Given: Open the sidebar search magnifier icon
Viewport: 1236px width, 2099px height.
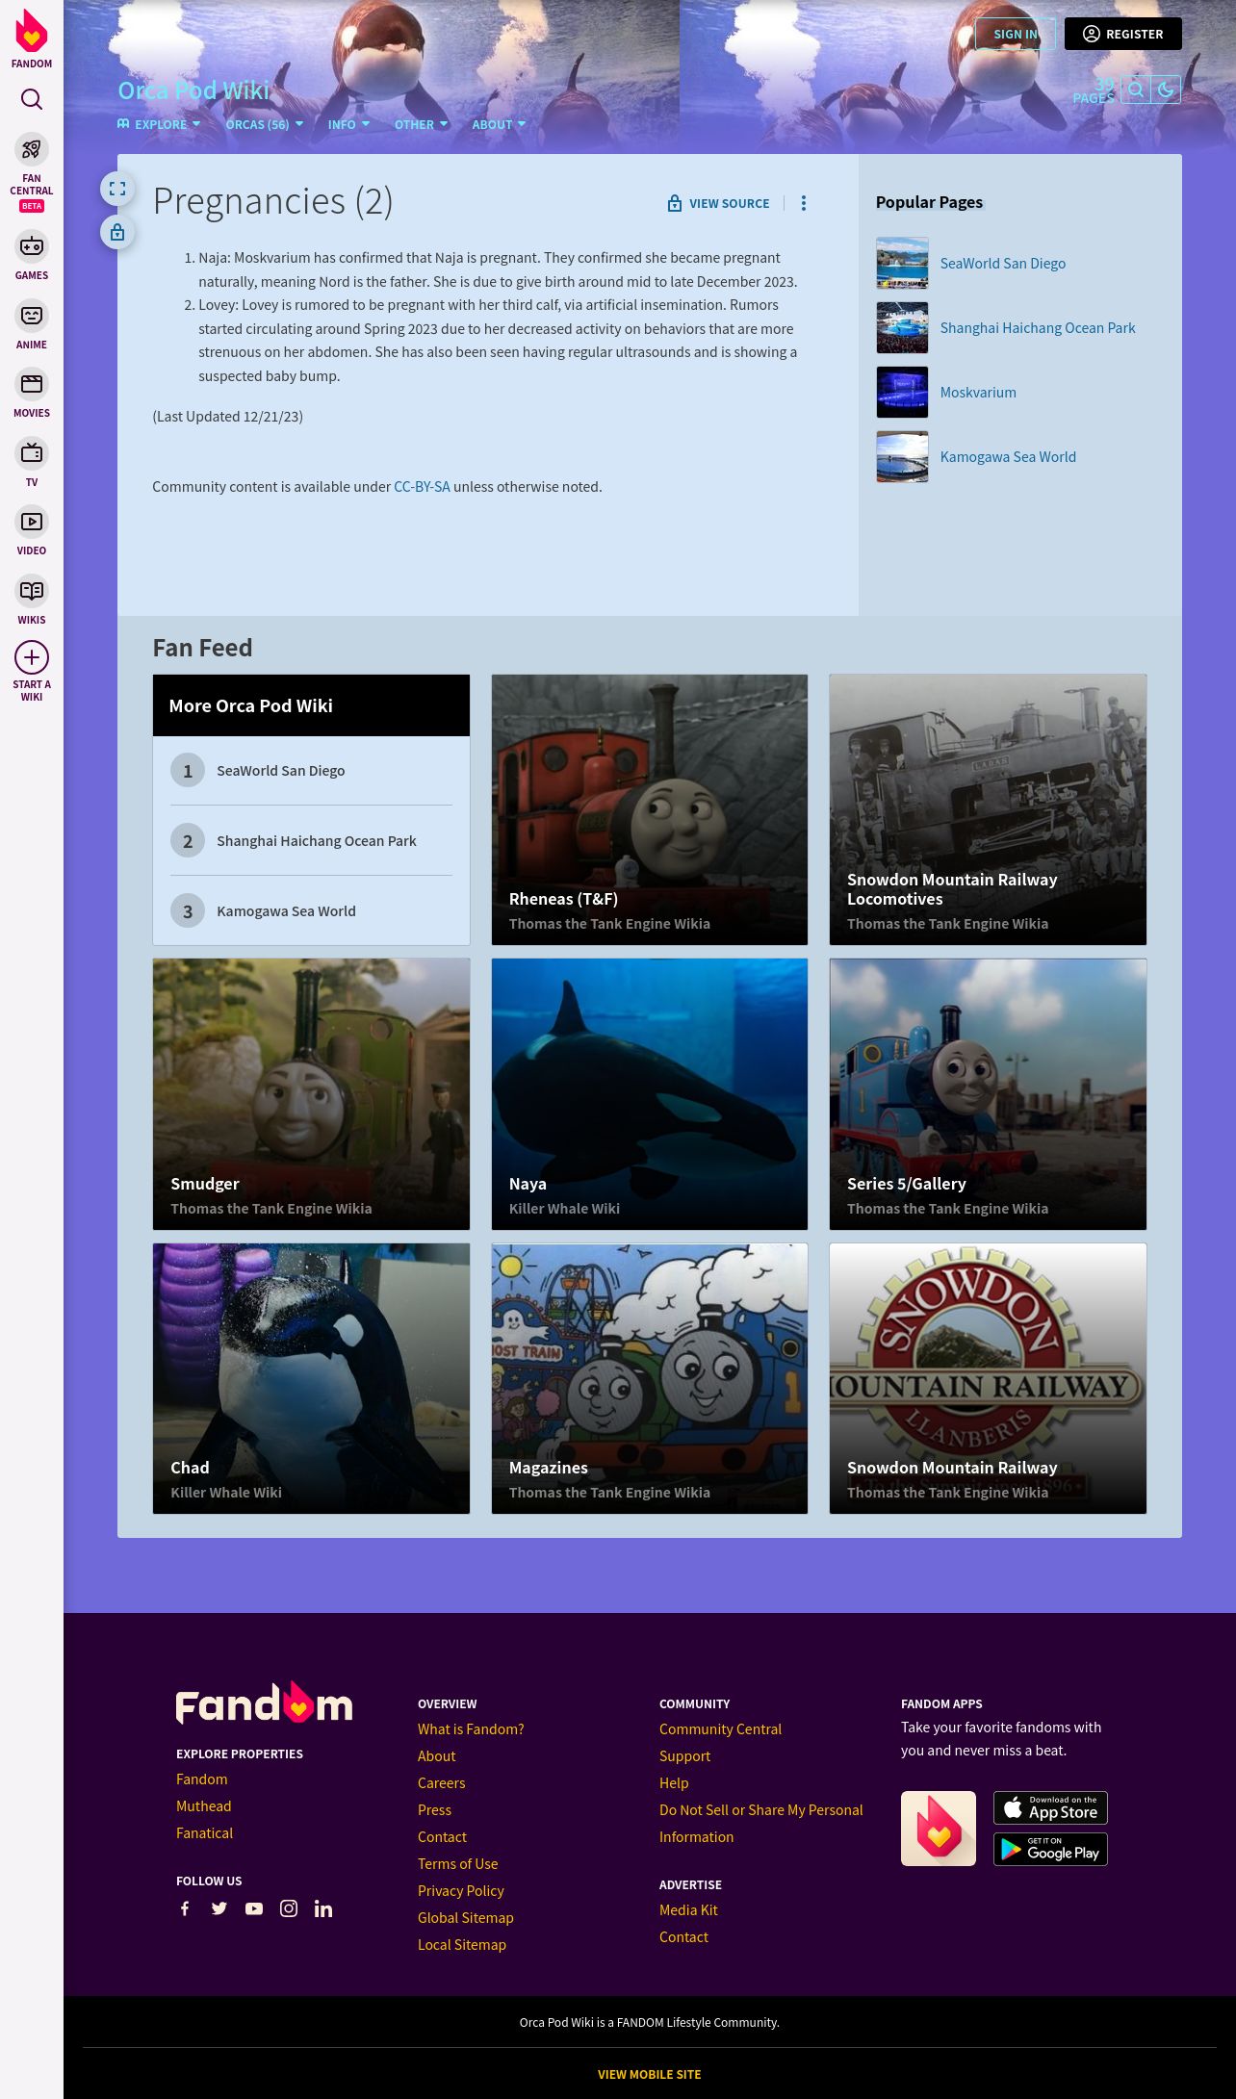Looking at the screenshot, I should click(32, 99).
